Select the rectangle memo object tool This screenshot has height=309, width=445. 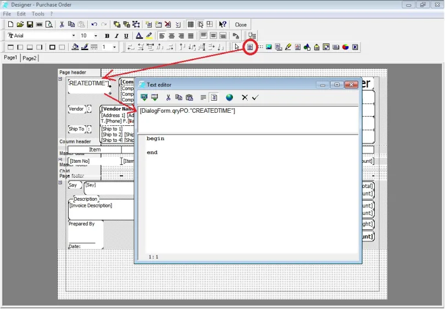point(250,47)
